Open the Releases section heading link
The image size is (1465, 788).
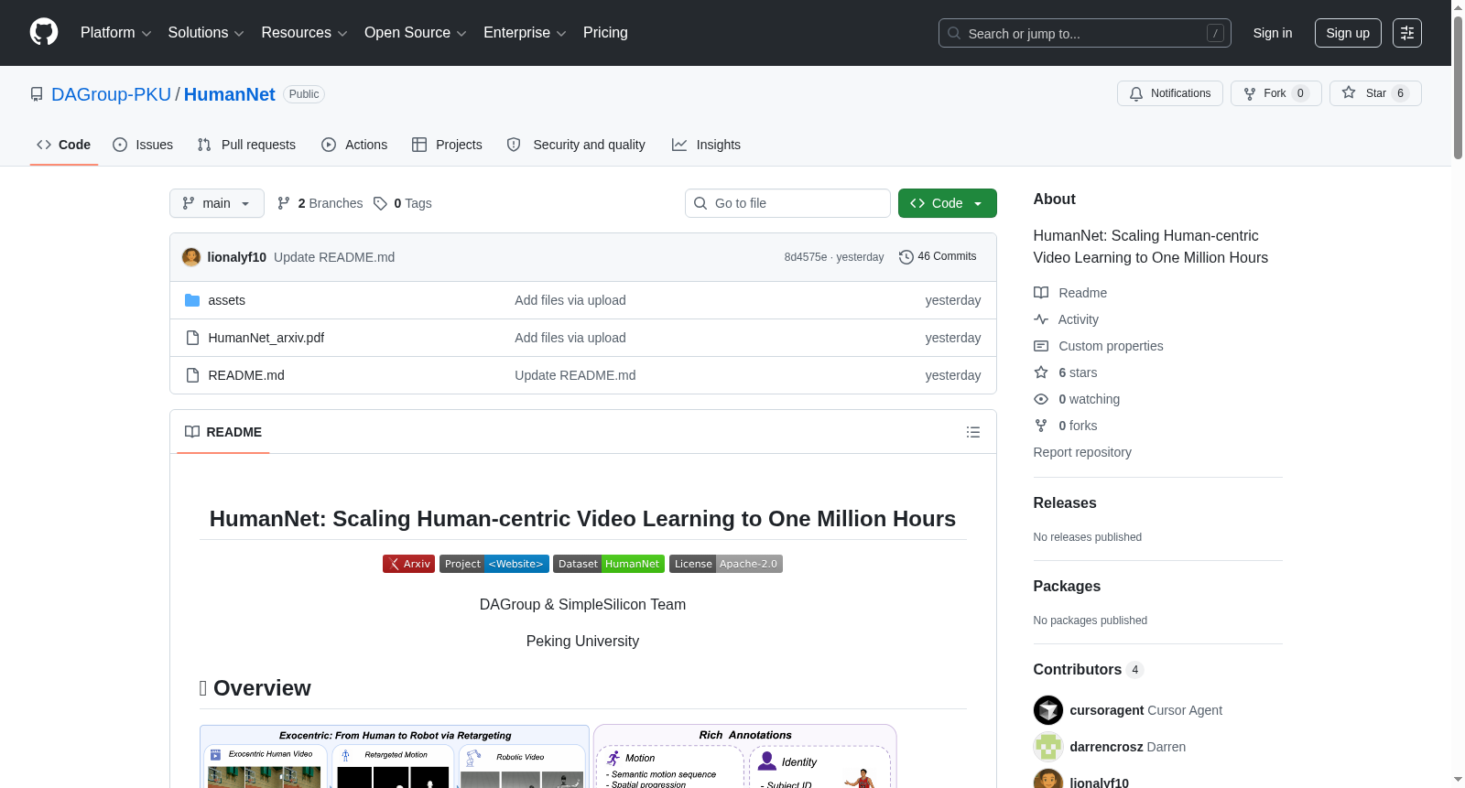pyautogui.click(x=1065, y=503)
